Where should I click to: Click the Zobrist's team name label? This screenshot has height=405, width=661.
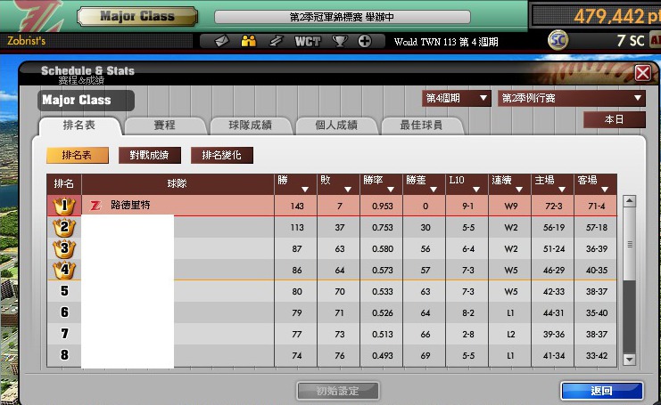[26, 41]
